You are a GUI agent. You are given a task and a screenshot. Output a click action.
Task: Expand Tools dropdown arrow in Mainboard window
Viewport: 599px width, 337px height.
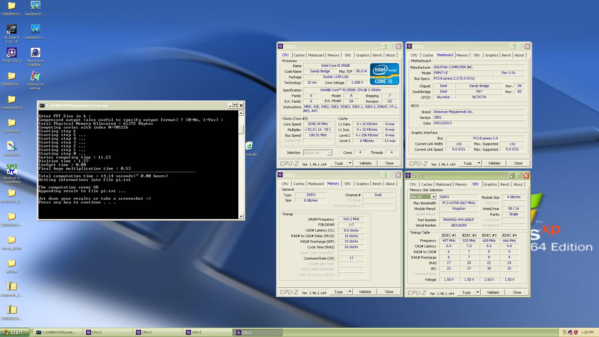(479, 163)
